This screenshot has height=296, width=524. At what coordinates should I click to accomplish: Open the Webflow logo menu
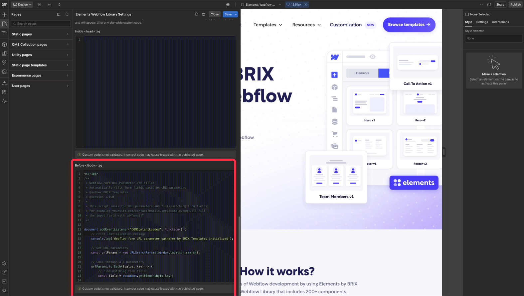[x=4, y=4]
